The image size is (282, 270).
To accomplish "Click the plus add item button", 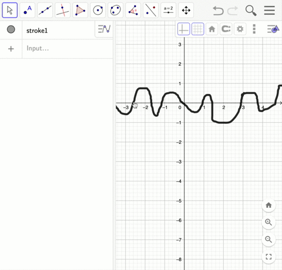I will pos(11,49).
